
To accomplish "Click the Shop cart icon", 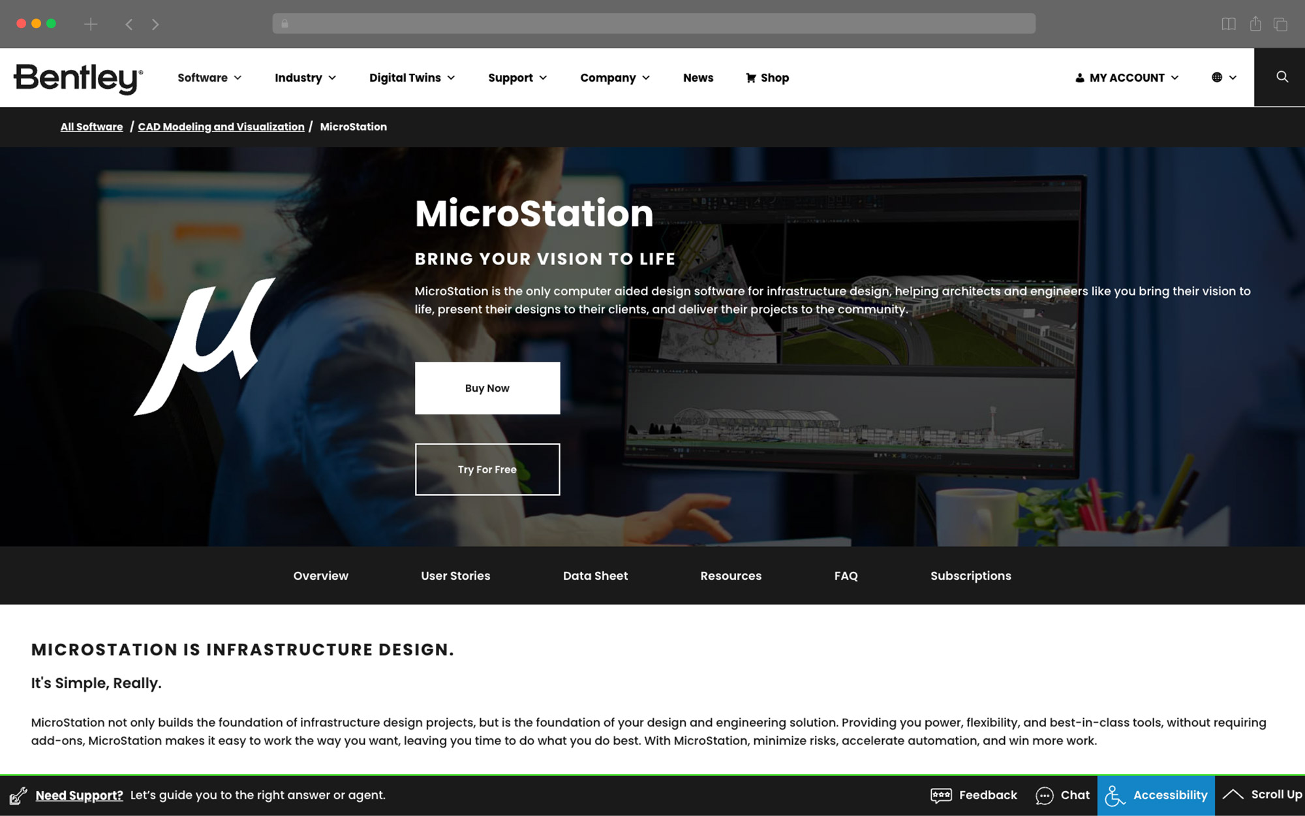I will [751, 78].
